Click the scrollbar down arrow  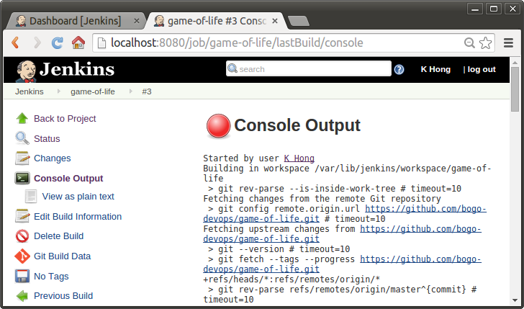click(515, 301)
